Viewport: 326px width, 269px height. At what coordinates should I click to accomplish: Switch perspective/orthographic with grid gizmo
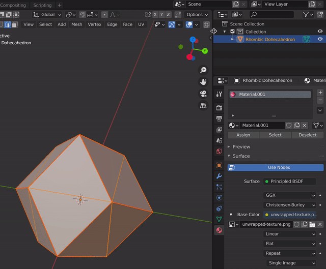point(203,105)
